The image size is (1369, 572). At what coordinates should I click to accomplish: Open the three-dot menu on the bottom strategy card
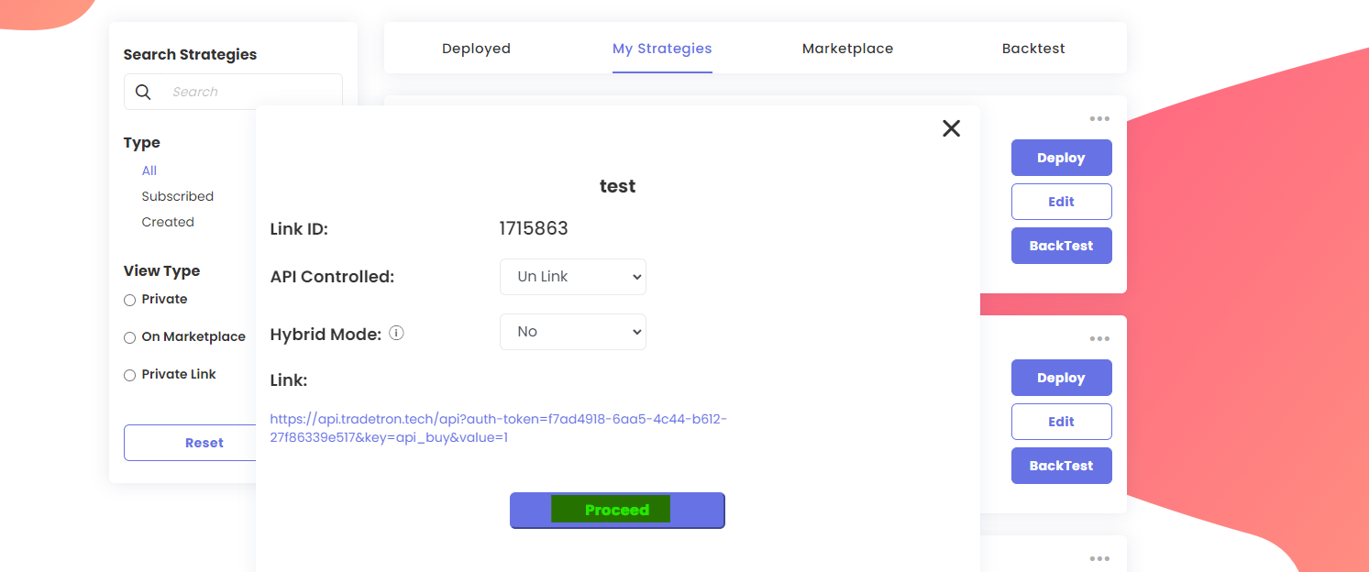click(1099, 558)
